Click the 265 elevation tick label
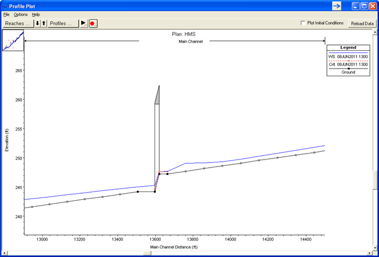 click(x=18, y=71)
